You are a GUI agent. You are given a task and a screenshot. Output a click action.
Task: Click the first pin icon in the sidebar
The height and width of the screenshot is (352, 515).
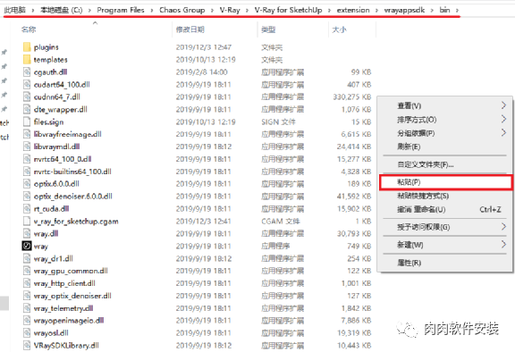click(4, 52)
